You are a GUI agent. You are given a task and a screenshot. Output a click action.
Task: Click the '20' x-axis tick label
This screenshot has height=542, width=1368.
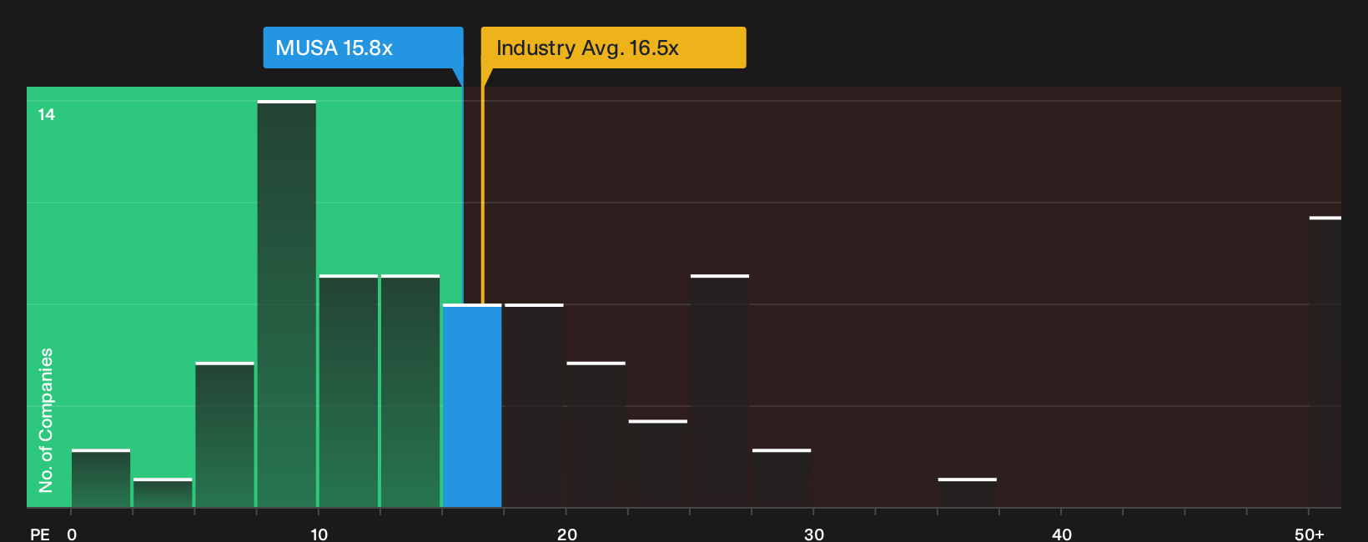(x=566, y=534)
